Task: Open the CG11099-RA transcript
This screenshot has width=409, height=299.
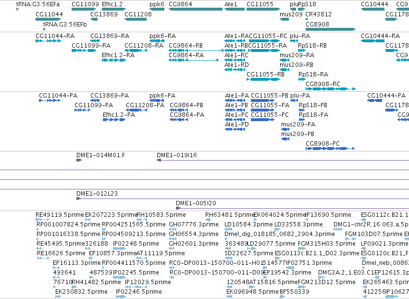Action: [x=84, y=50]
